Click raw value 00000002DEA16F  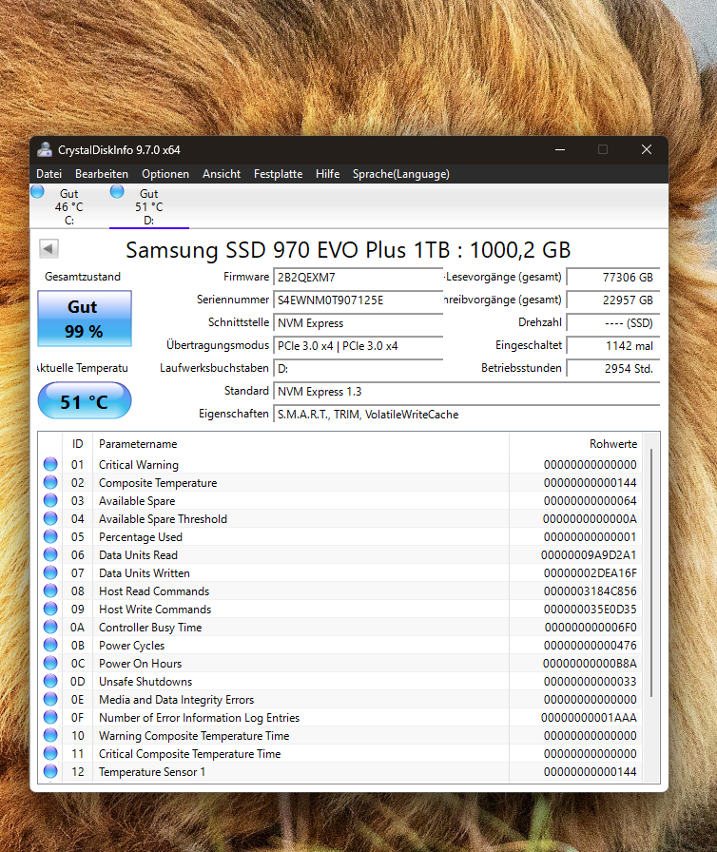[x=590, y=572]
